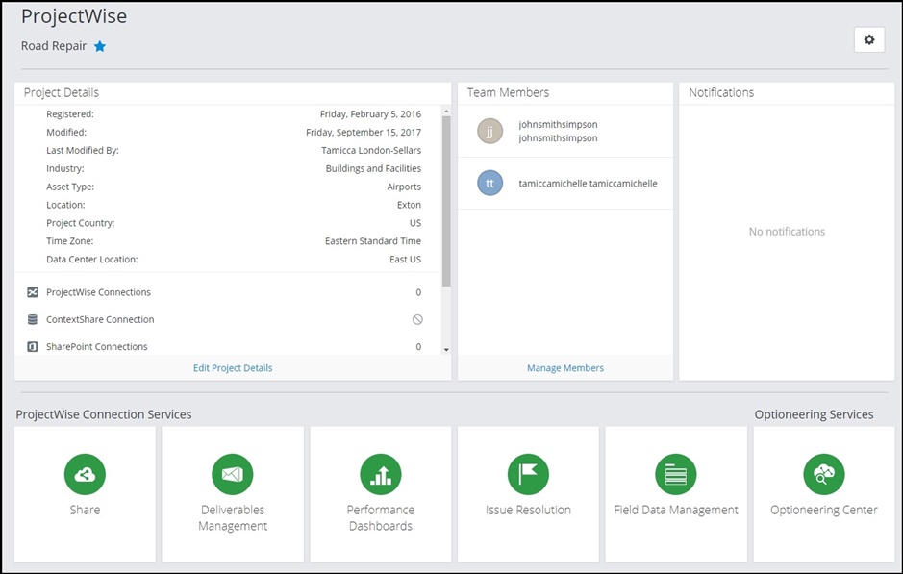Launch the Performance Dashboards icon
The width and height of the screenshot is (903, 574).
coord(380,474)
